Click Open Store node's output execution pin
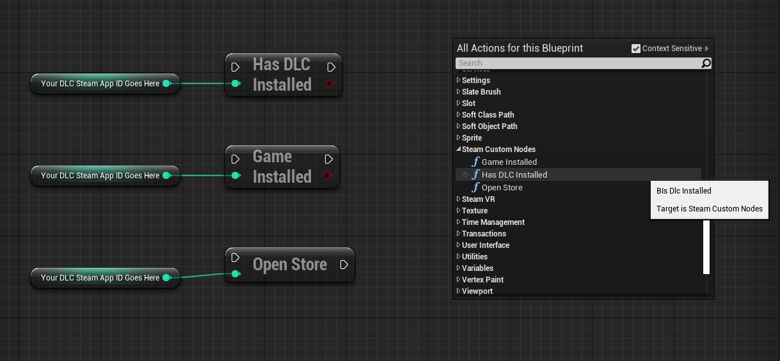Screen dimensions: 780x361 pos(344,265)
